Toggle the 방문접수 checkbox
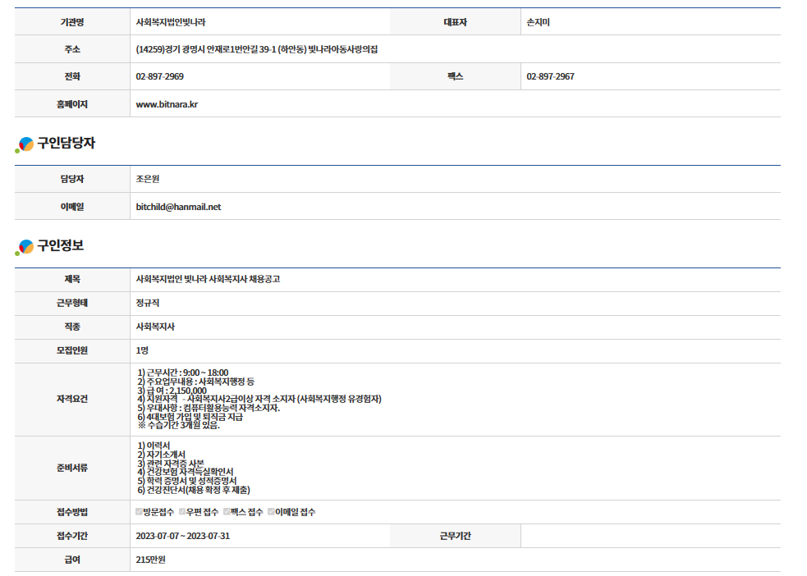 click(x=140, y=512)
